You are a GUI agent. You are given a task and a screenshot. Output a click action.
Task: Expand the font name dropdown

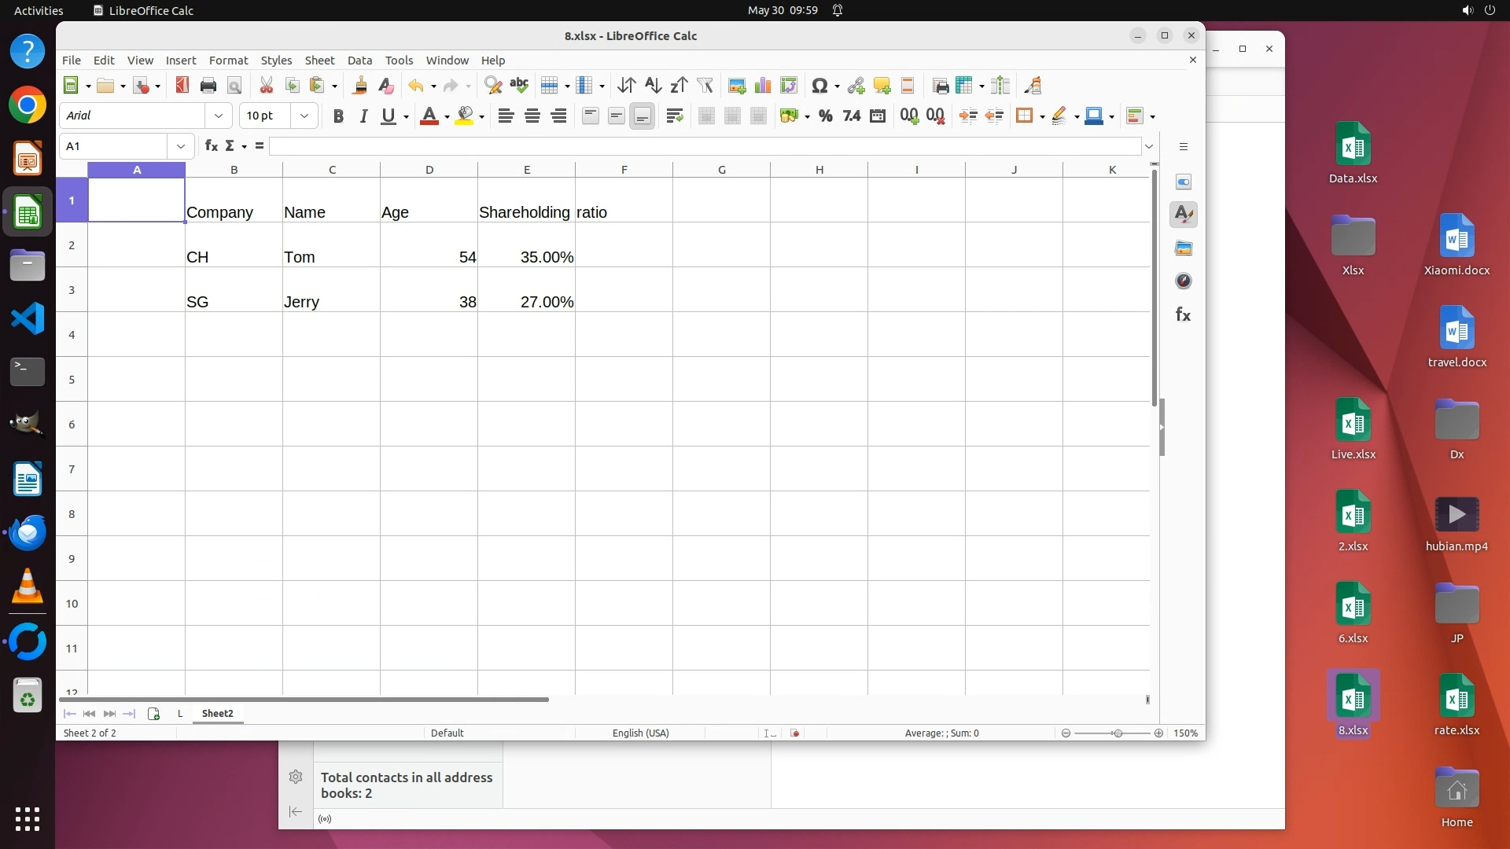click(219, 116)
